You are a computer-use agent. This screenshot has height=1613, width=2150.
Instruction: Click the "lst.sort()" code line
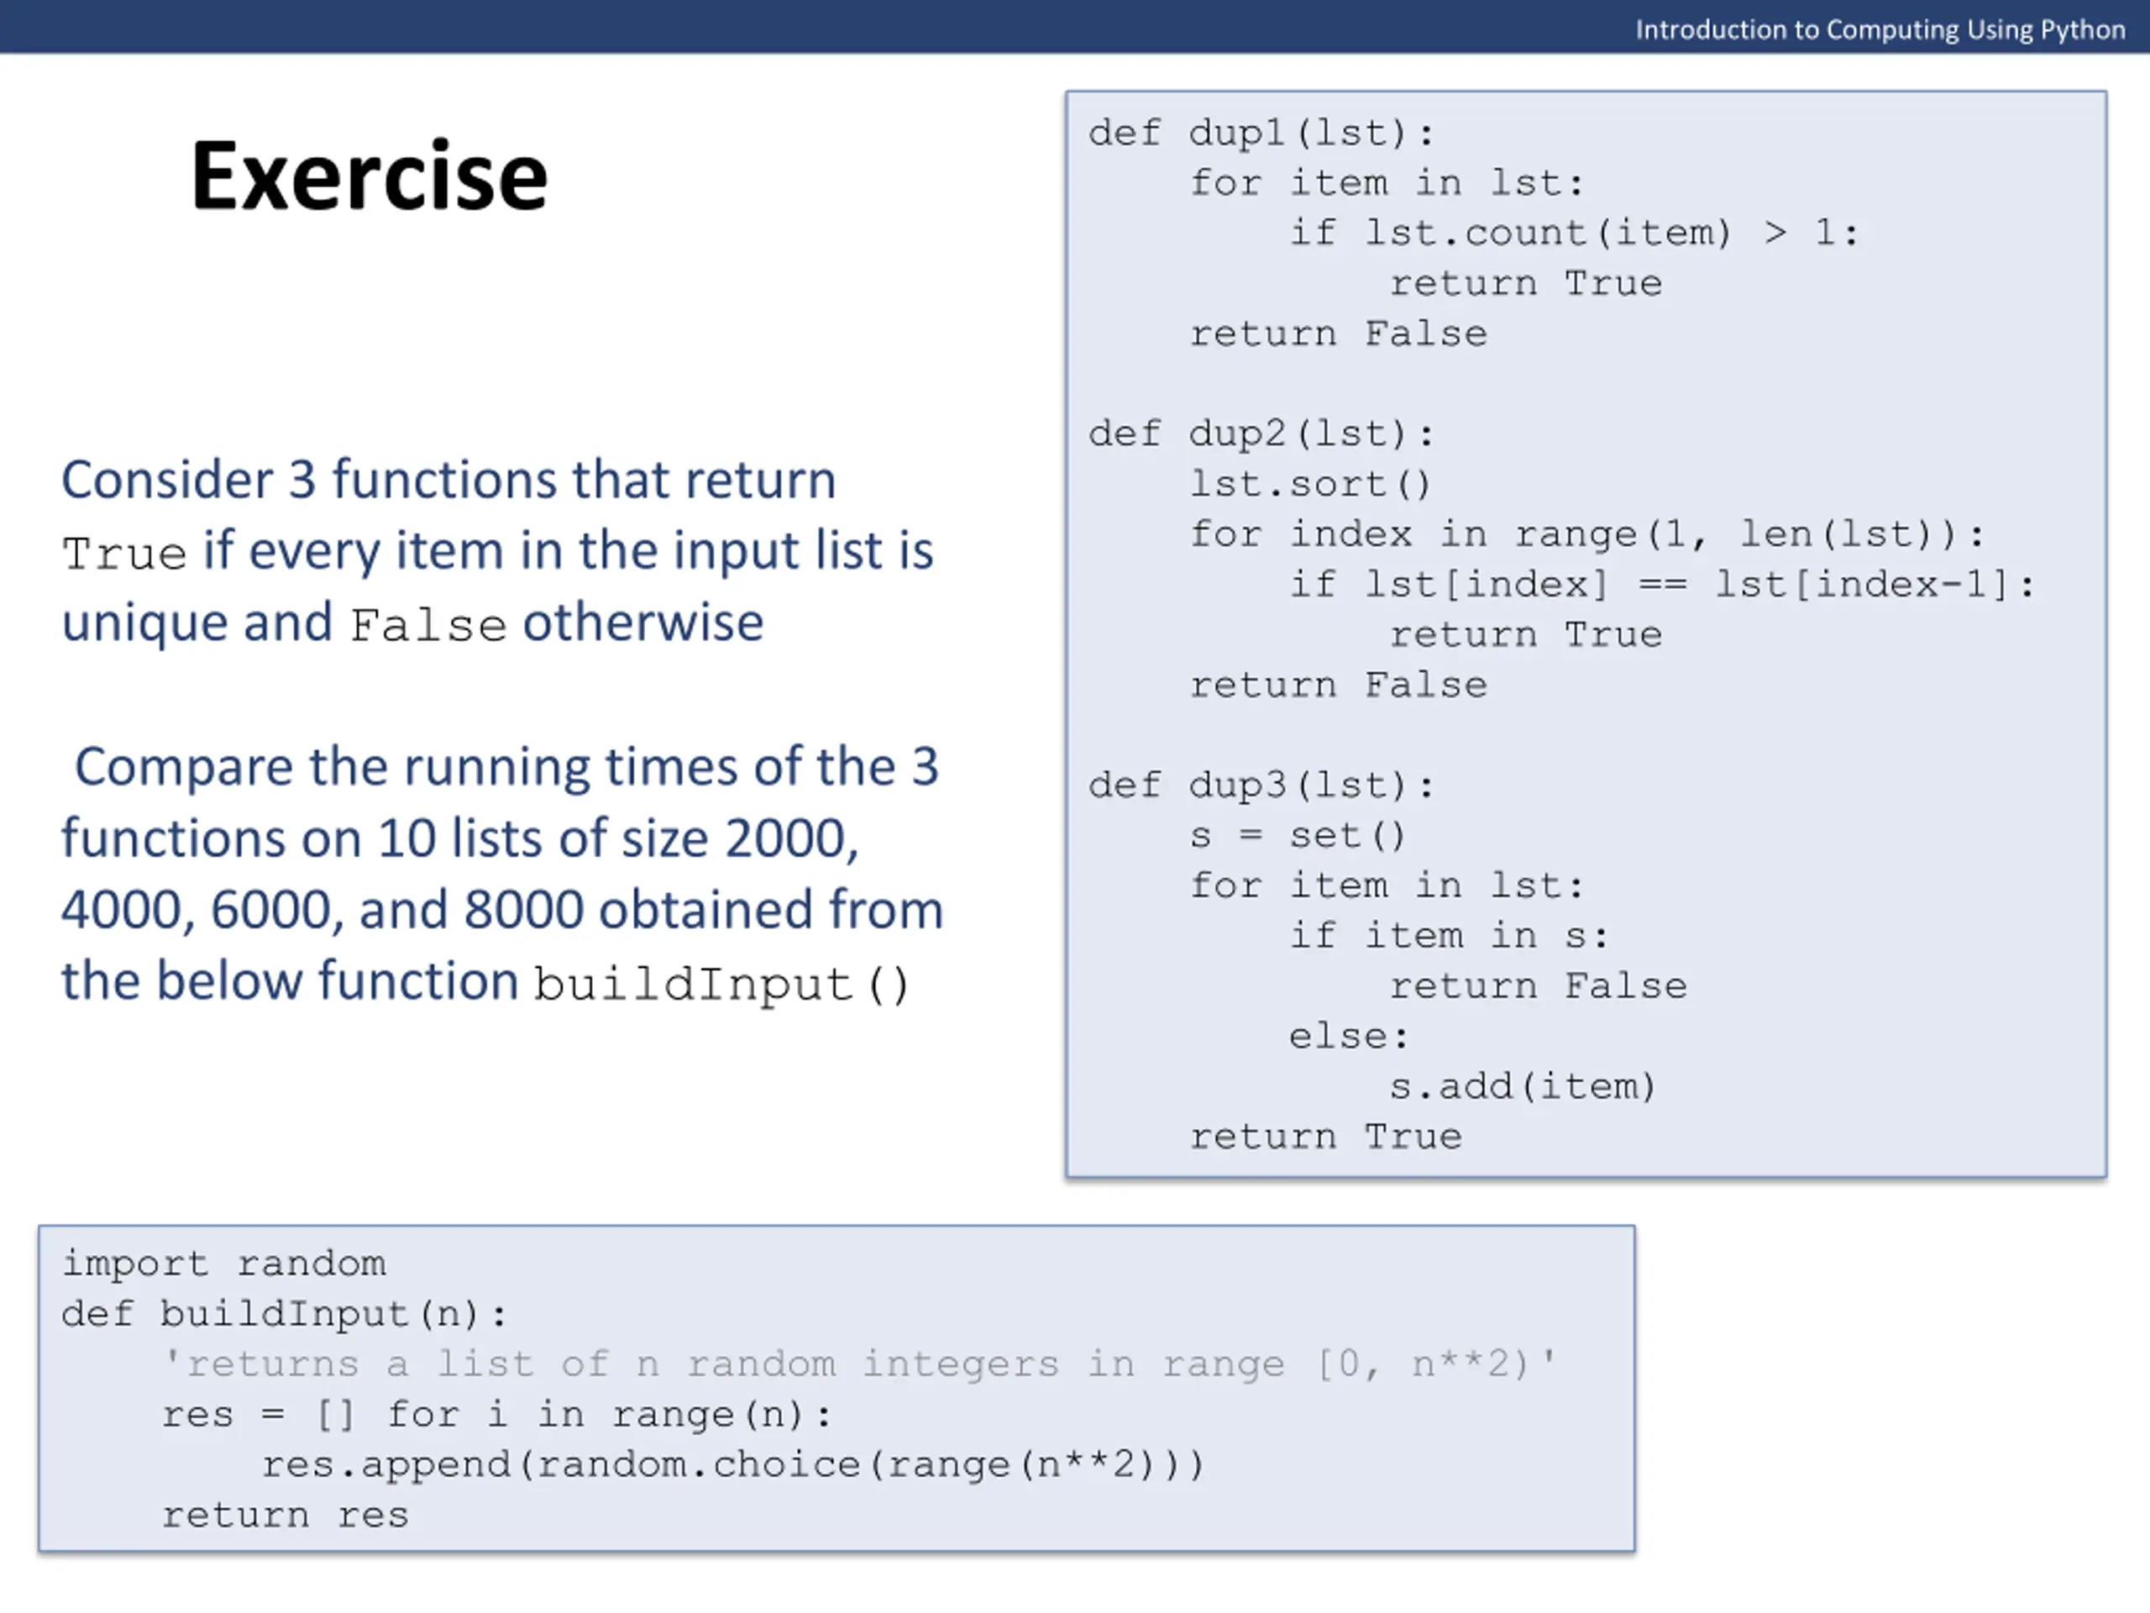pyautogui.click(x=1310, y=484)
